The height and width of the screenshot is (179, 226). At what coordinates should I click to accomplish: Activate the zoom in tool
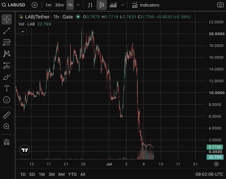(x=6, y=127)
